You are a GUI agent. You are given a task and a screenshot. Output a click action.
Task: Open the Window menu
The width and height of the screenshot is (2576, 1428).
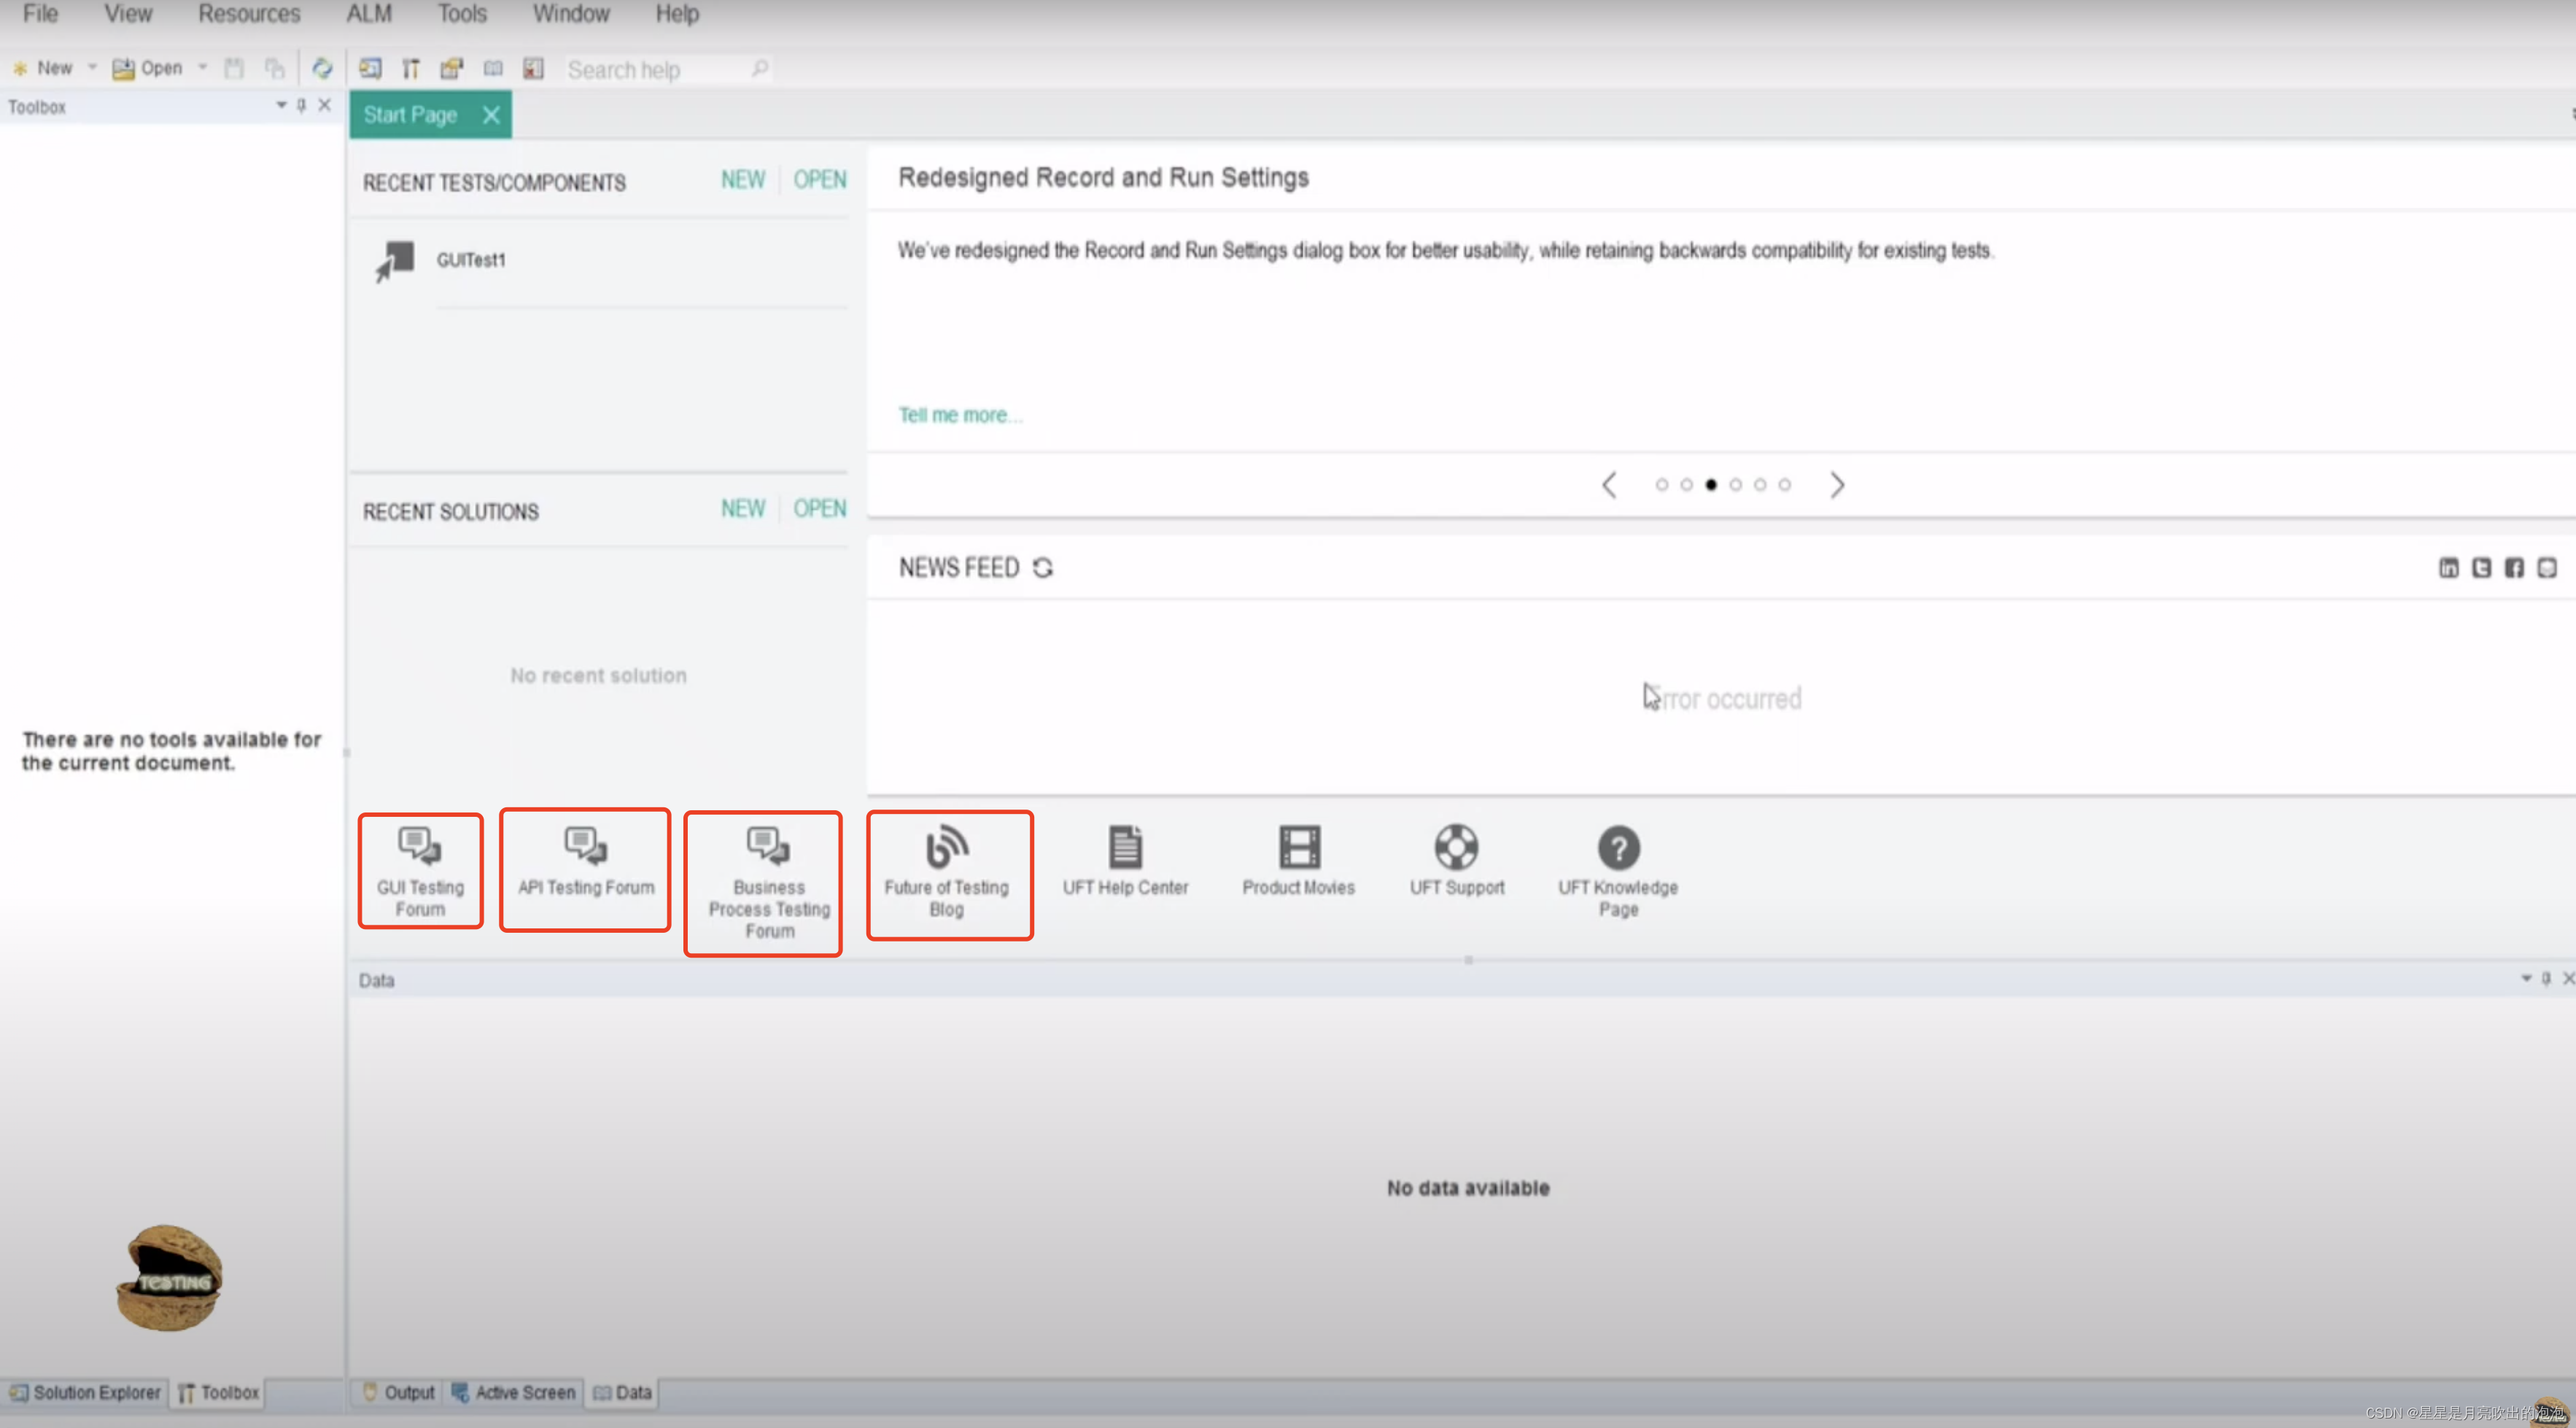(x=571, y=14)
